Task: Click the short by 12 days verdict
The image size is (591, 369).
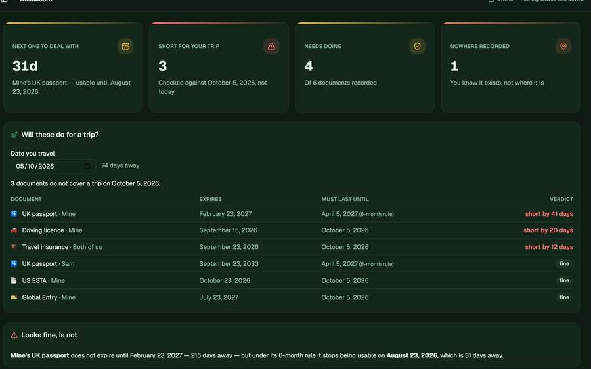Action: [549, 247]
